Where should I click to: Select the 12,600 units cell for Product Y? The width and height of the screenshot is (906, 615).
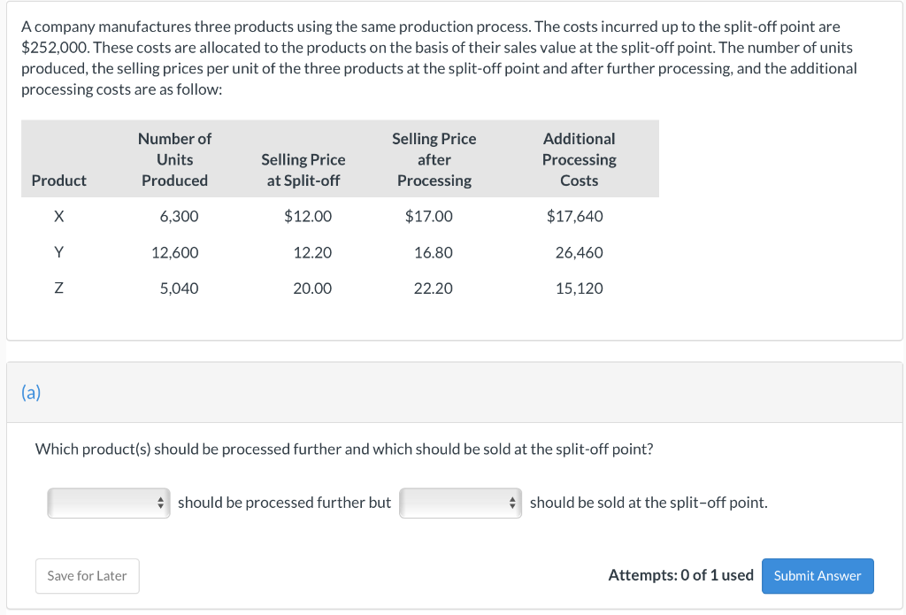click(x=174, y=252)
